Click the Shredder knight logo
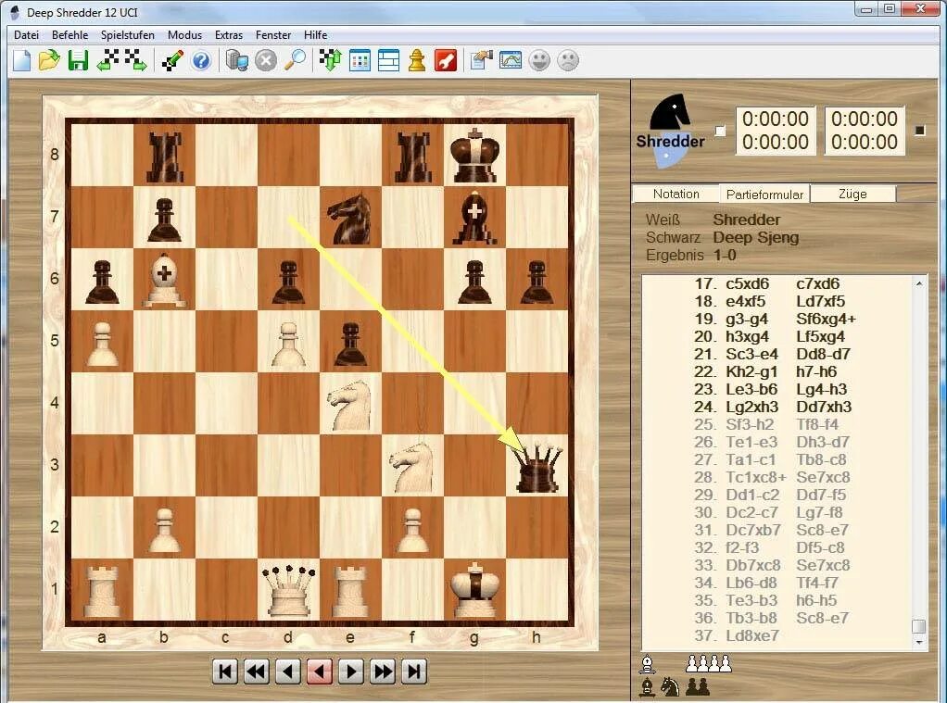The height and width of the screenshot is (703, 947). [669, 130]
